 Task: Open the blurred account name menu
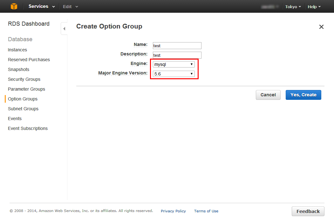point(270,7)
